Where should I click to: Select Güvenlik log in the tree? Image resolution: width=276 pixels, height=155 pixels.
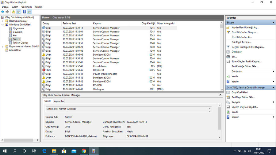coord(17,32)
